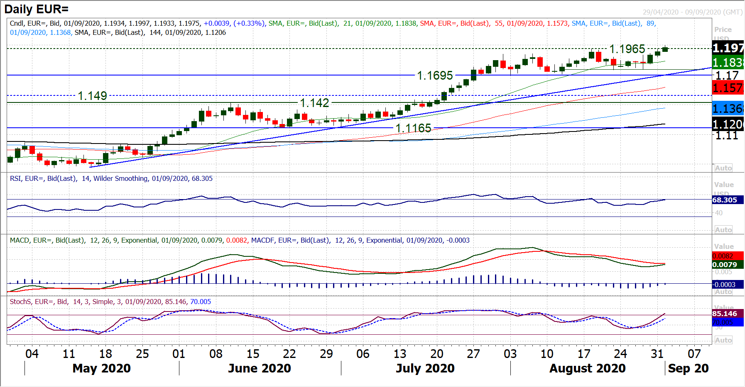Click the 07 date tick in September
Screen dimensions: 745x387
[x=694, y=354]
